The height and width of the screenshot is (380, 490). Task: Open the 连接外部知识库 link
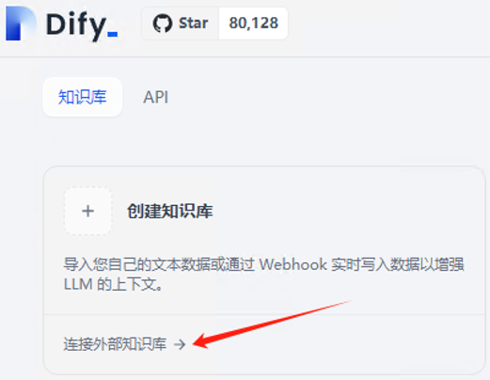pyautogui.click(x=115, y=344)
